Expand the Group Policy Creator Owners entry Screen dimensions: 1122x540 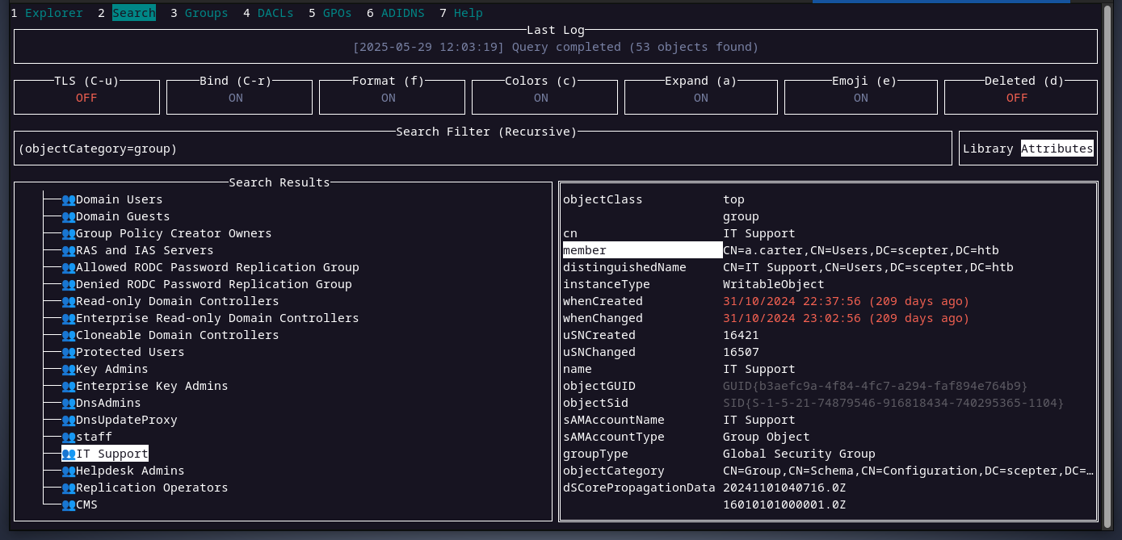pyautogui.click(x=174, y=233)
